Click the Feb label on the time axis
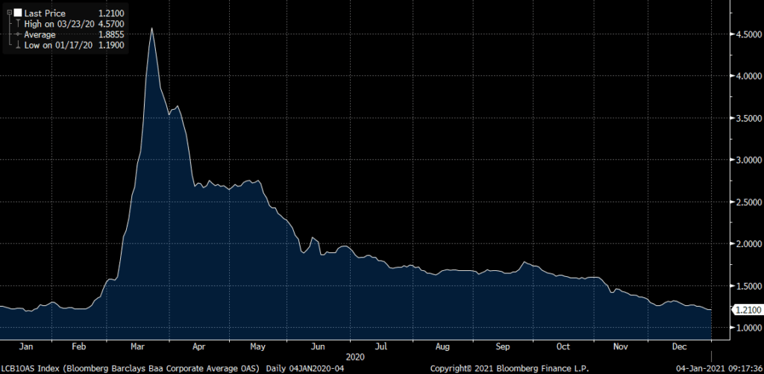The width and height of the screenshot is (764, 374). [x=79, y=346]
